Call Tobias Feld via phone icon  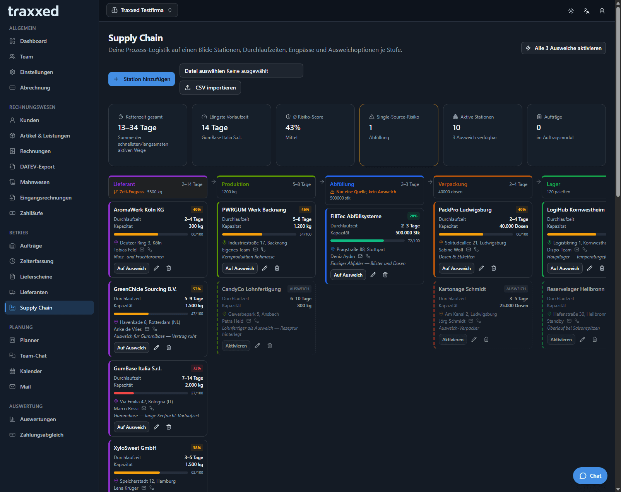pyautogui.click(x=150, y=250)
